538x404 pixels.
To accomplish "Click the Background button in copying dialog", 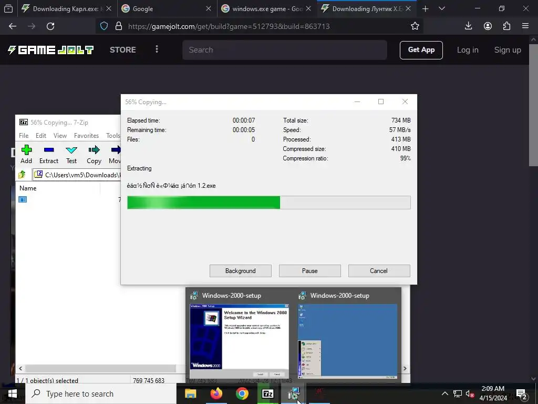I will click(241, 271).
